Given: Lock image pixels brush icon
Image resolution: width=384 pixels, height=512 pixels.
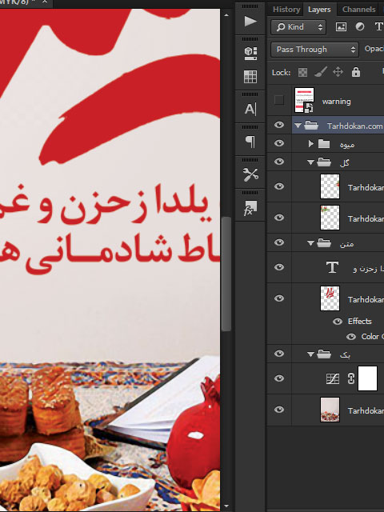Looking at the screenshot, I should click(321, 72).
